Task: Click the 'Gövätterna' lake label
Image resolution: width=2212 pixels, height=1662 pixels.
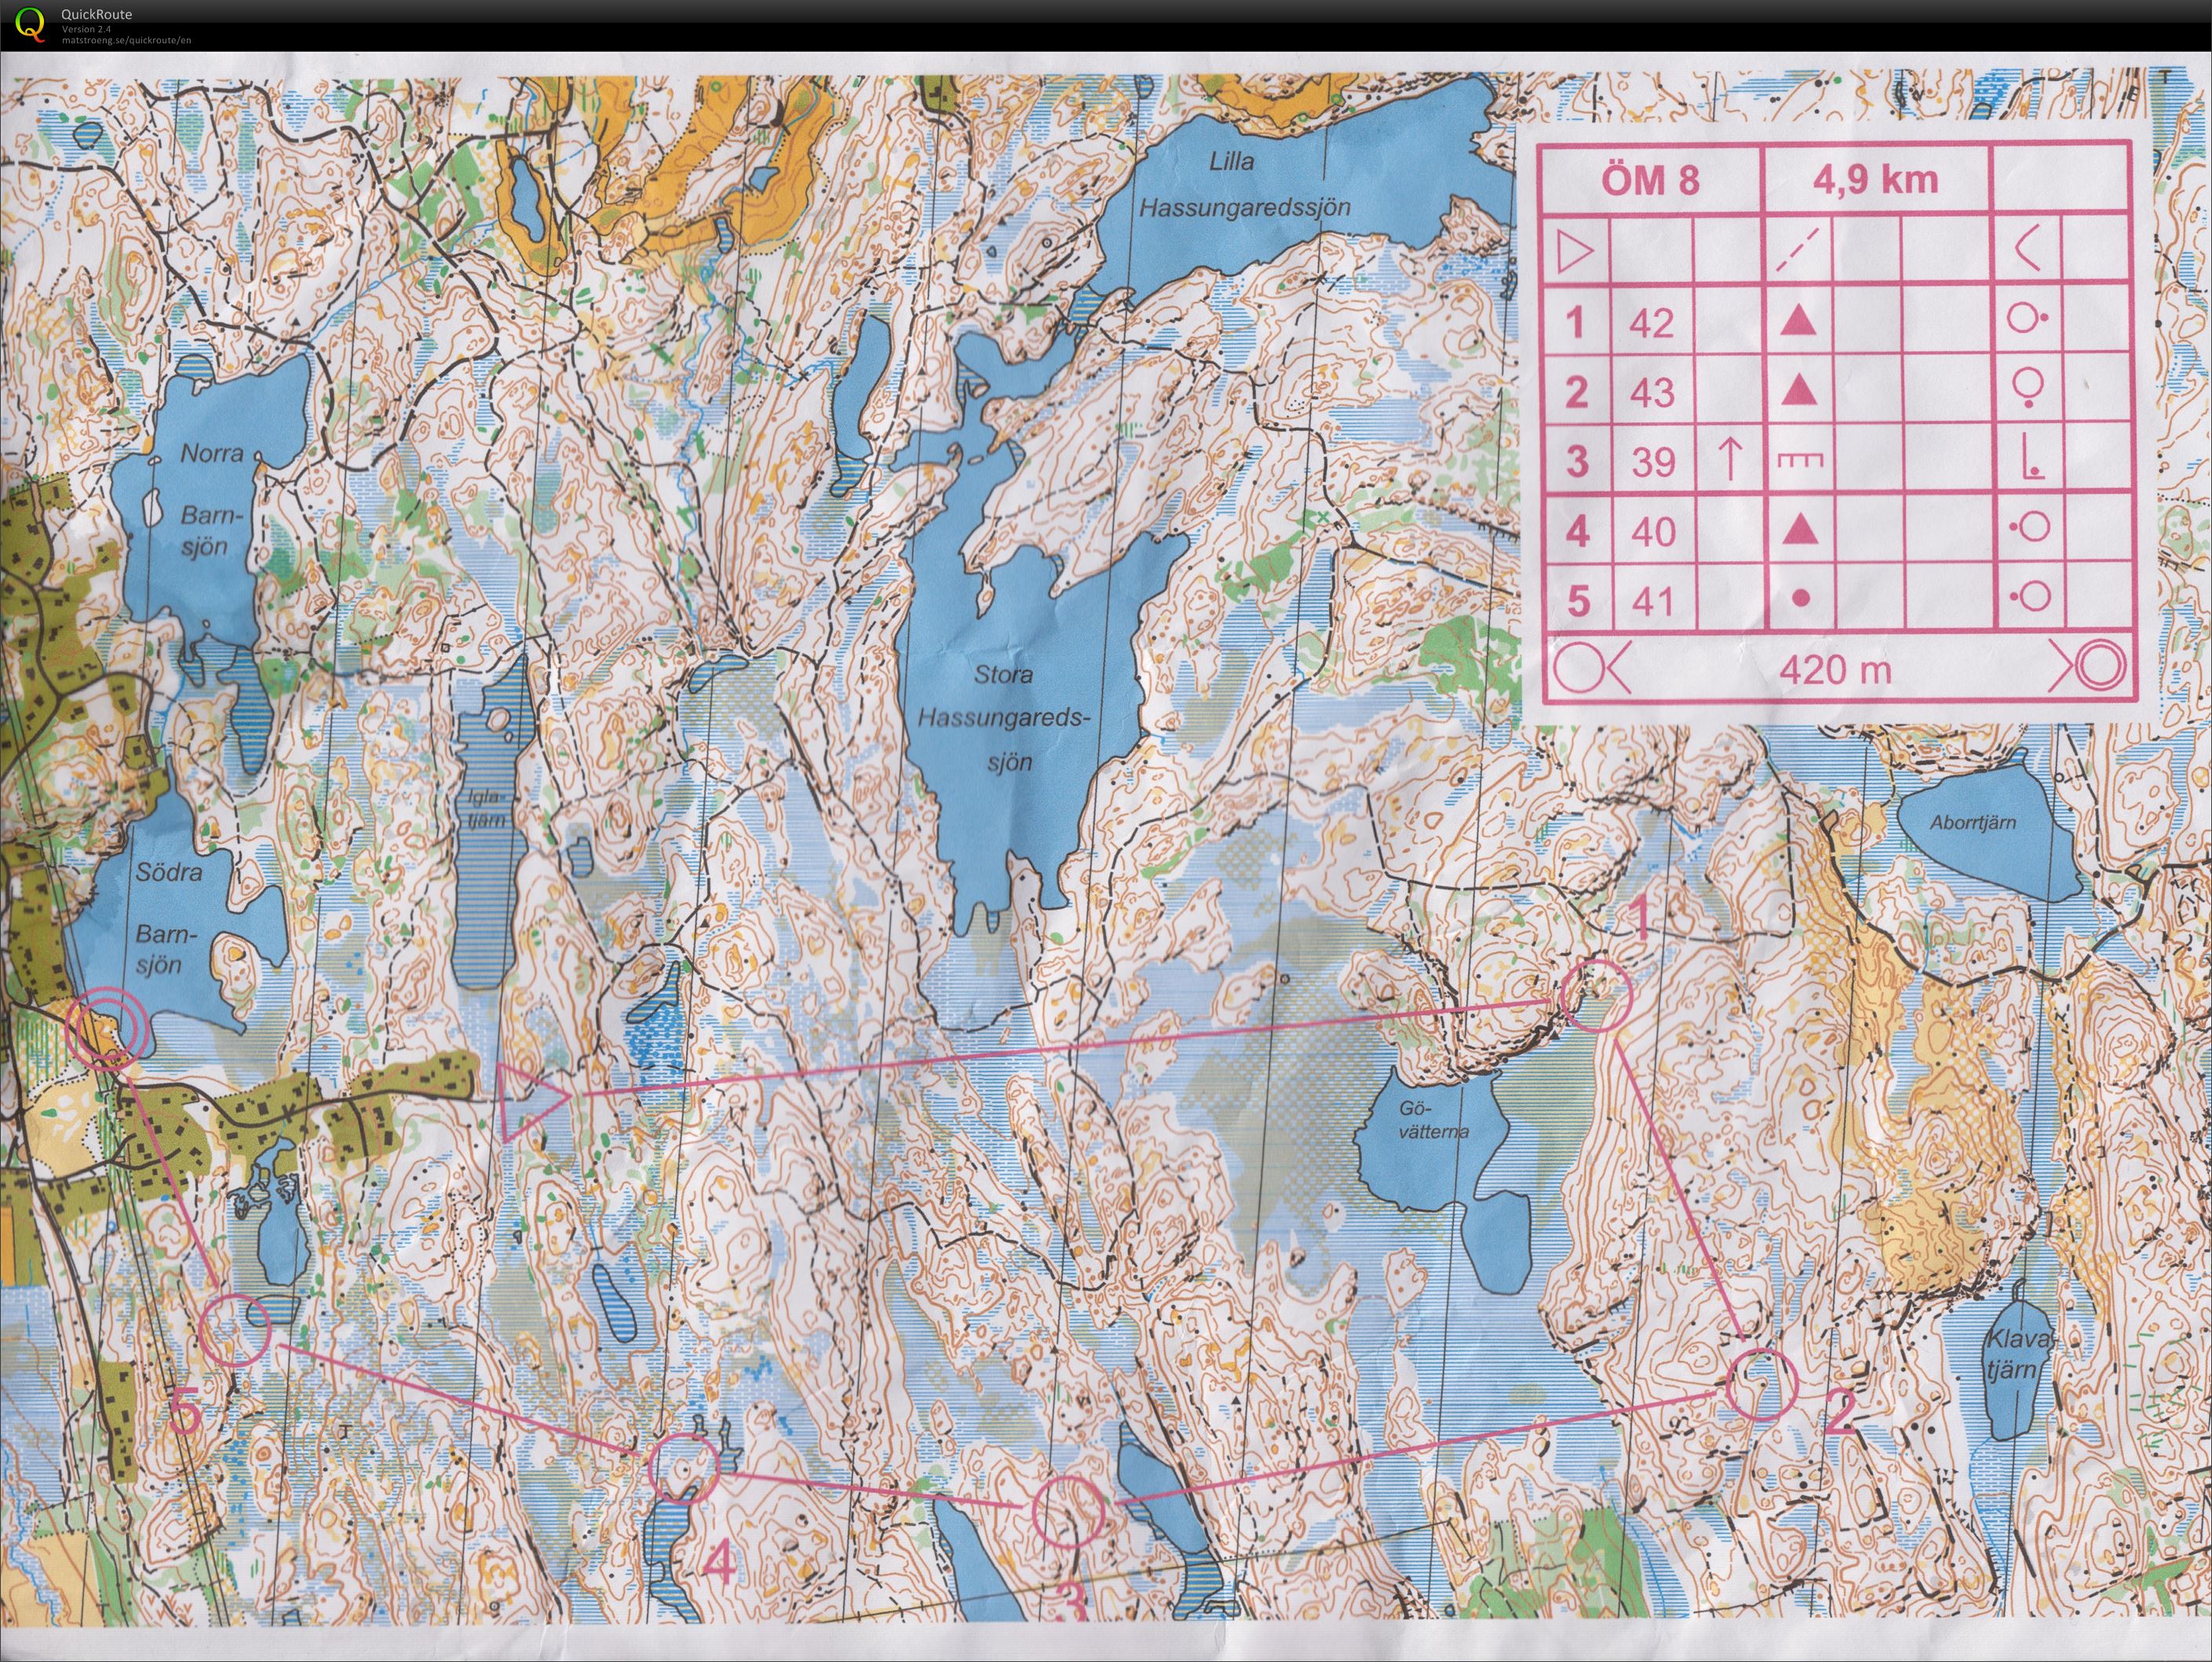Action: coord(1434,1120)
